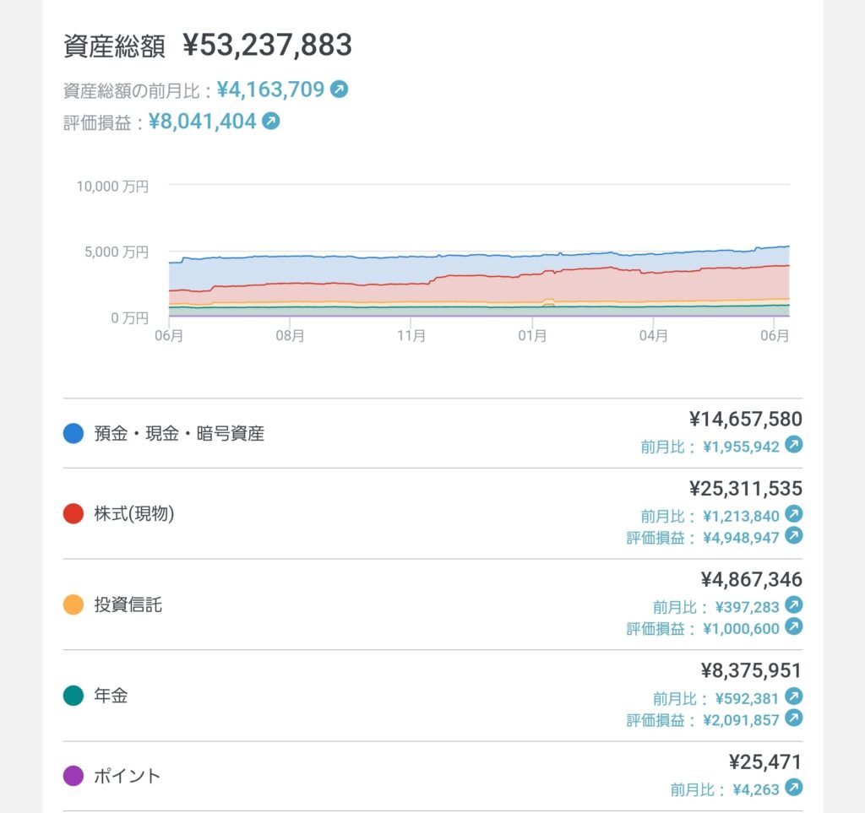Image resolution: width=865 pixels, height=813 pixels.
Task: Tap arrow icon next to 前月比 ¥4,263
Action: pyautogui.click(x=793, y=788)
